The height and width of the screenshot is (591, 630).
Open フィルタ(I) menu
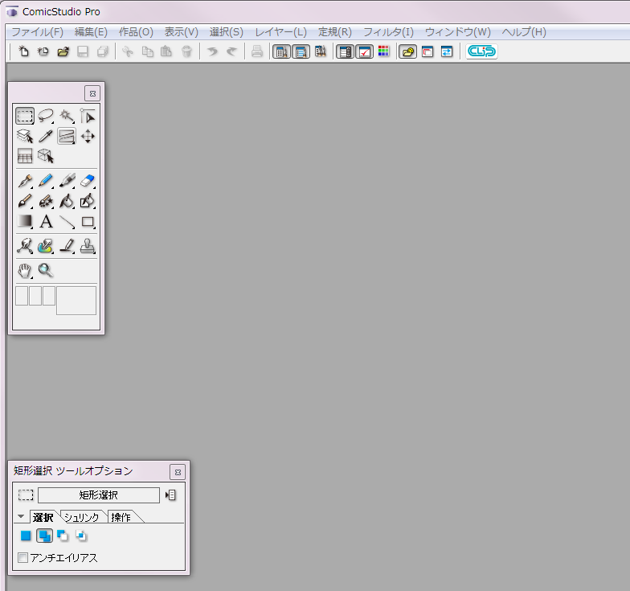[x=389, y=32]
